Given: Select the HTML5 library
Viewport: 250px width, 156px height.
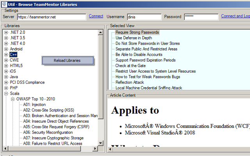Looking at the screenshot, I should 16,66.
